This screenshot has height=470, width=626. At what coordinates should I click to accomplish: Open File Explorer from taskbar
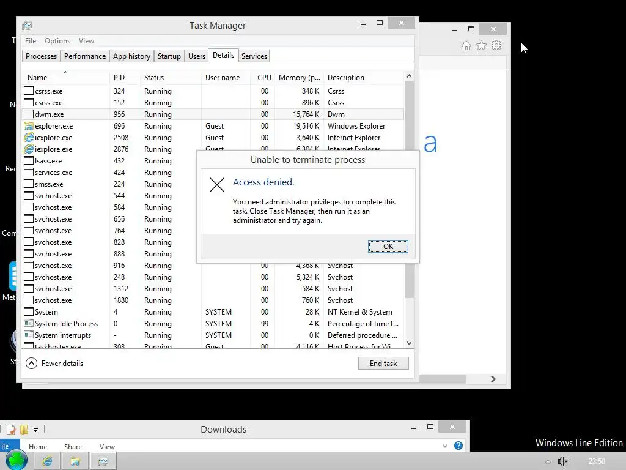coord(75,461)
